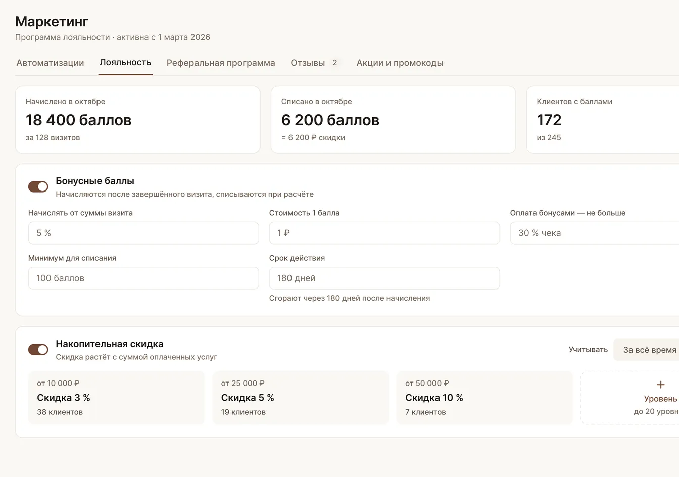
Task: Click the Учитывать label
Action: pos(588,350)
